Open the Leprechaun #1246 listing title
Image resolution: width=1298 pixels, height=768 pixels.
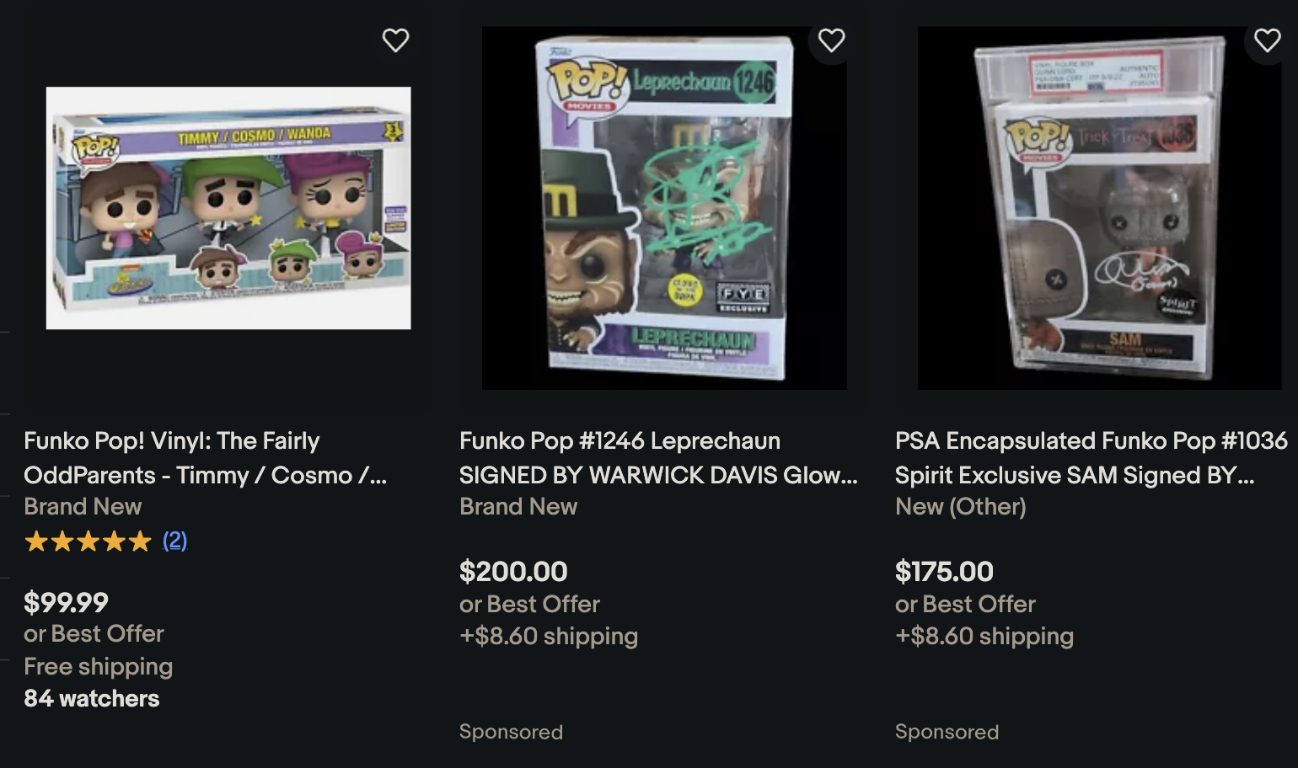[x=658, y=458]
